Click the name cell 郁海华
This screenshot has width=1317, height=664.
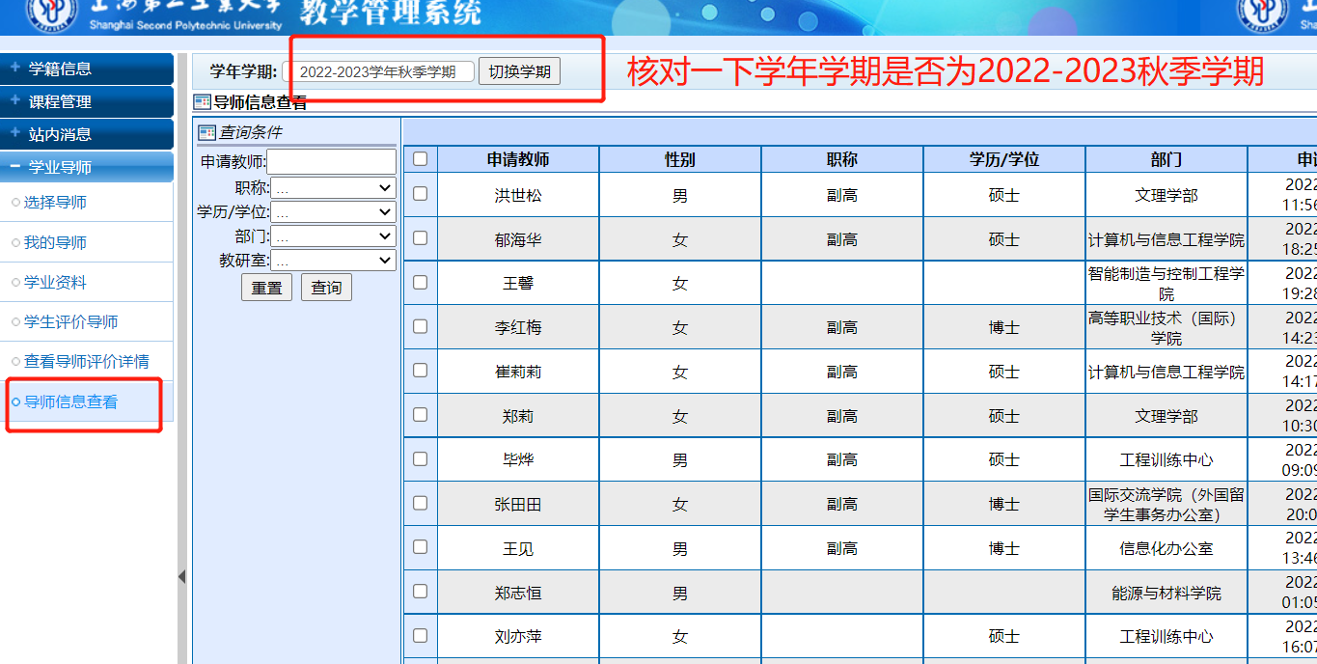[518, 239]
